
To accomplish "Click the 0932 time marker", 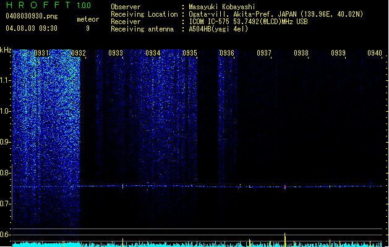I will pos(79,53).
